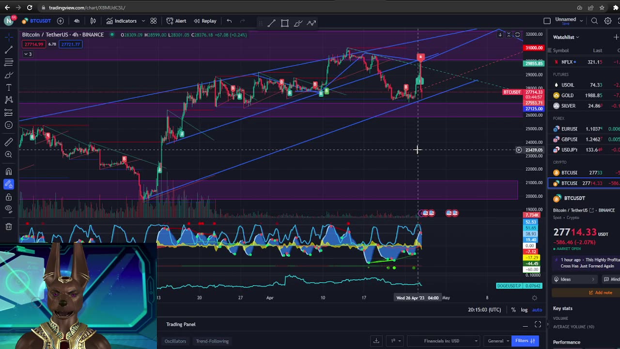The image size is (620, 349).
Task: Open the Indicators dialog
Action: [x=122, y=21]
